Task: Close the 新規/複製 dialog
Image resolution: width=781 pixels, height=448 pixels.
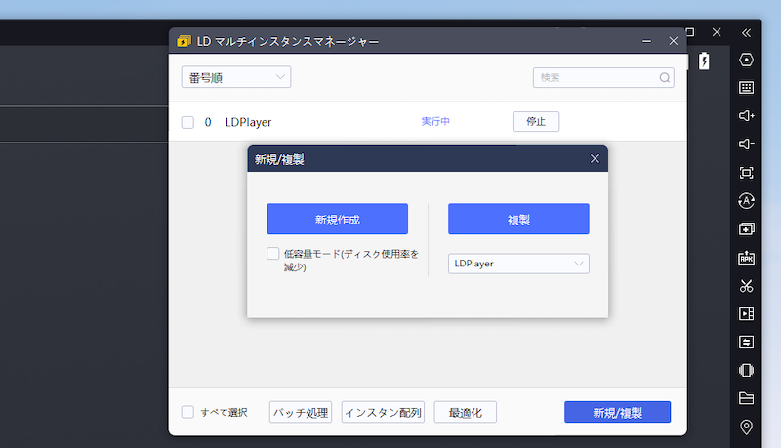Action: (595, 159)
